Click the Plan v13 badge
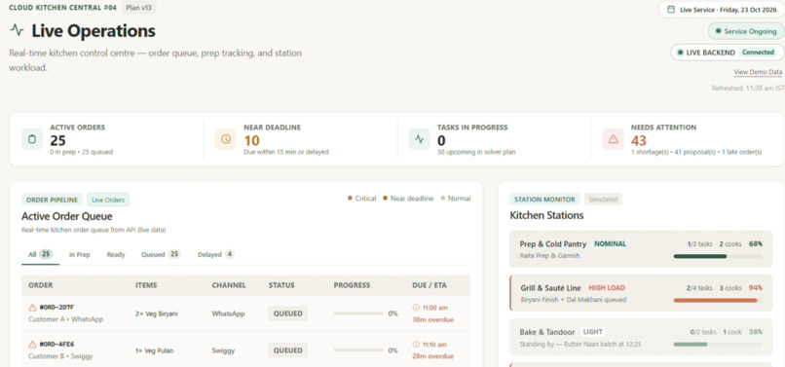Image resolution: width=785 pixels, height=367 pixels. pyautogui.click(x=138, y=8)
